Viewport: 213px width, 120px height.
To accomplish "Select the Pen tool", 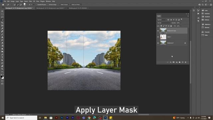I will click(2, 55).
